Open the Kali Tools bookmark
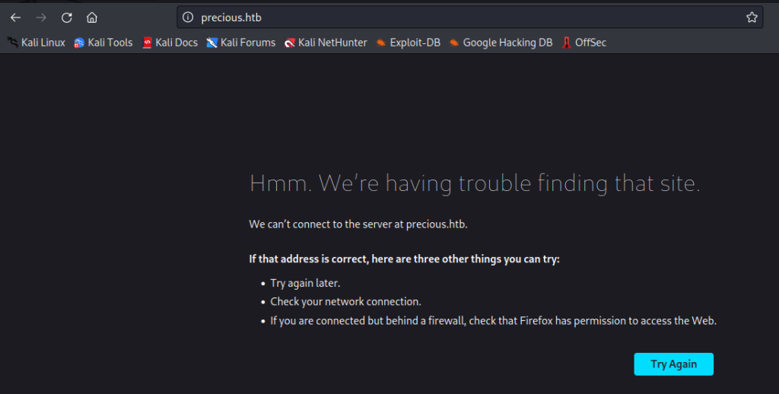Viewport: 779px width, 394px height. [103, 43]
